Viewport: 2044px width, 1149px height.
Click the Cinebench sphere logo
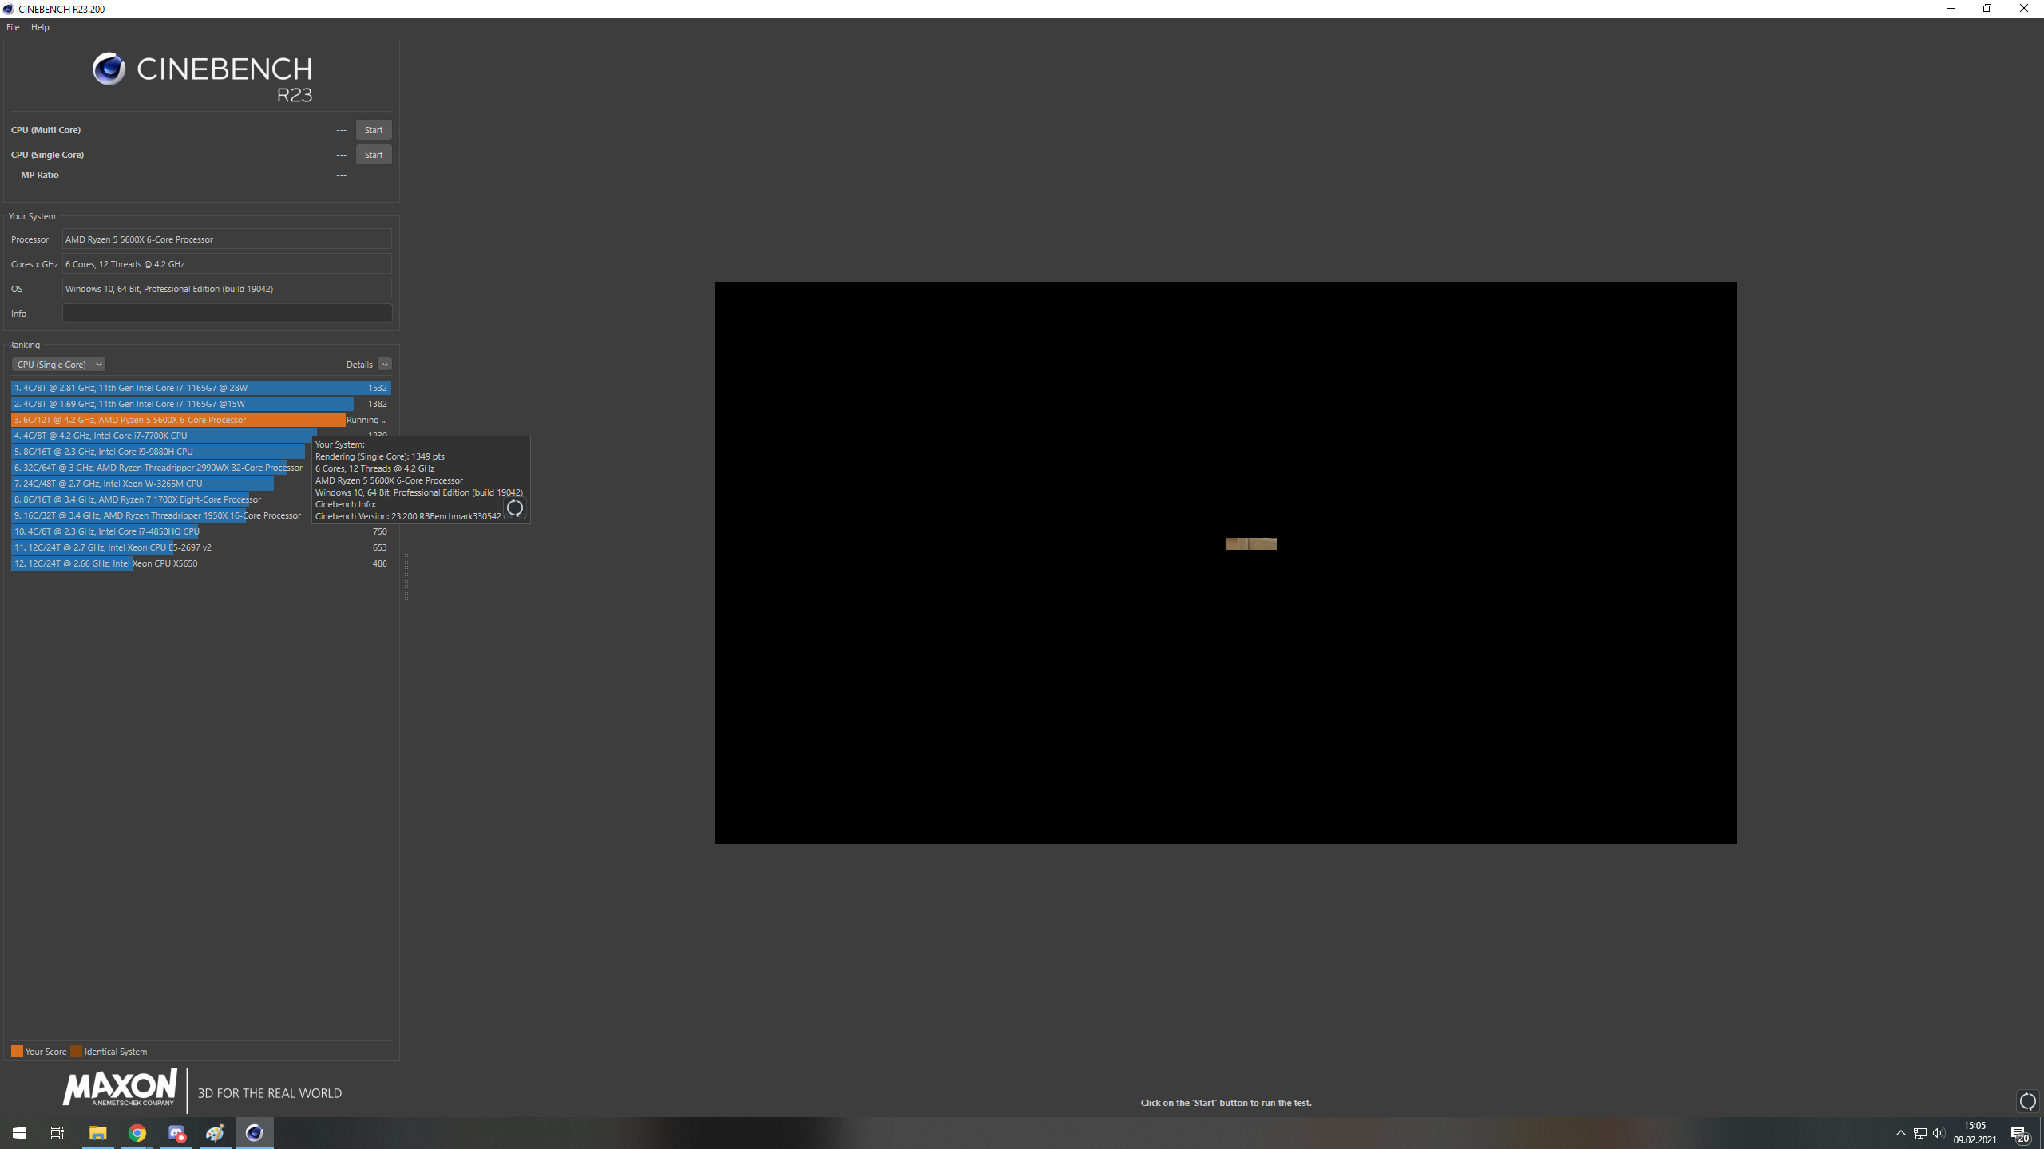click(x=109, y=69)
